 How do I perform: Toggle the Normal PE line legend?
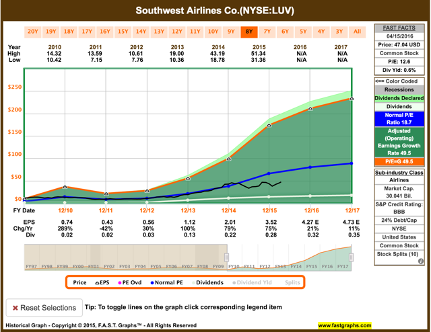166,283
